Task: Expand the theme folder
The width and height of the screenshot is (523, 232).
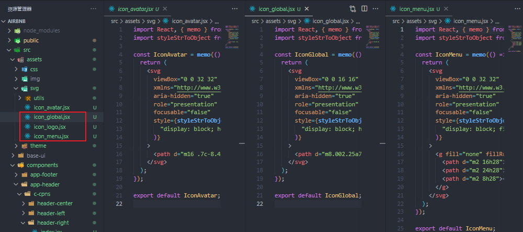Action: pos(16,146)
